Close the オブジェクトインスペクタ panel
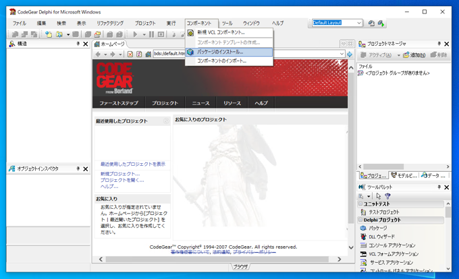Image resolution: width=459 pixels, height=279 pixels. [86, 169]
